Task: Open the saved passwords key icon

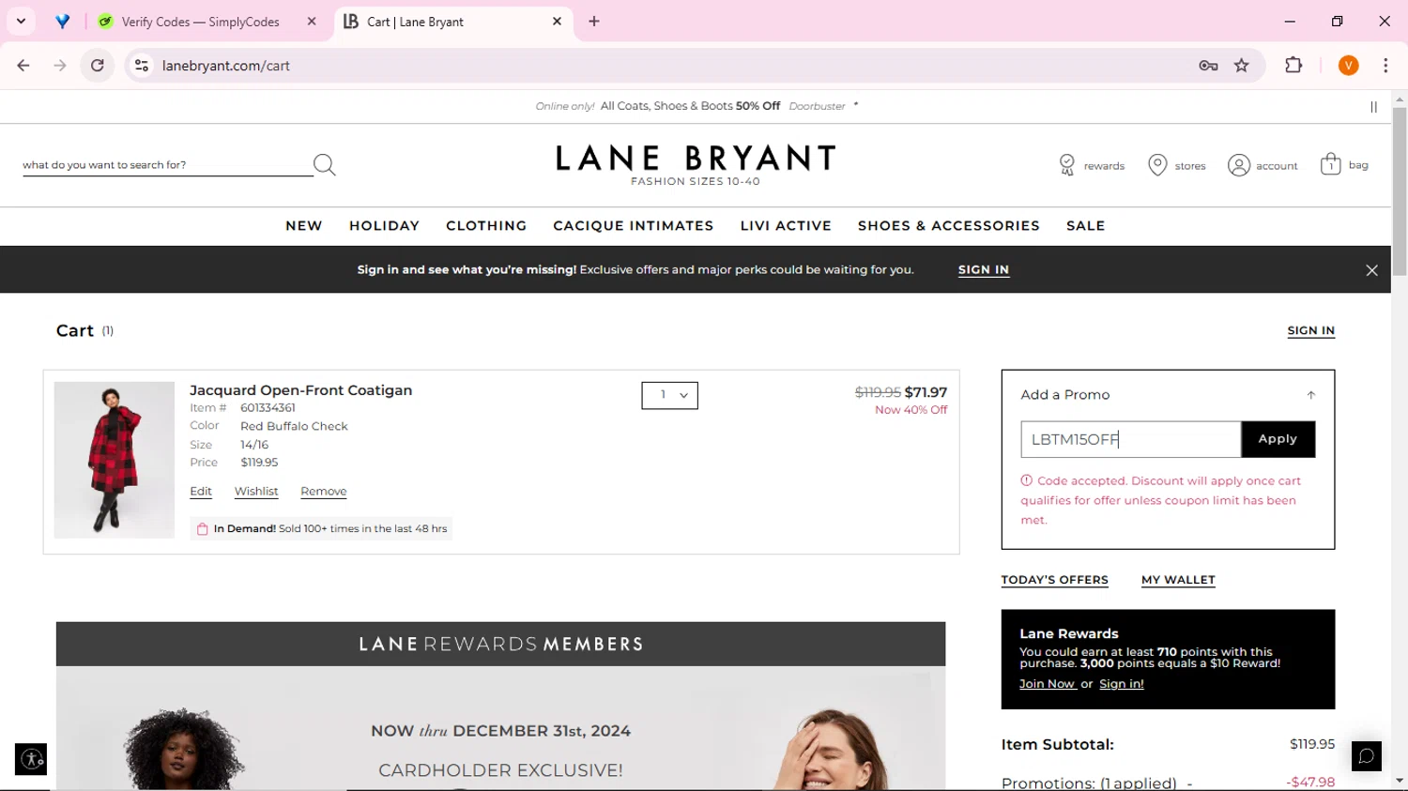Action: [x=1208, y=66]
